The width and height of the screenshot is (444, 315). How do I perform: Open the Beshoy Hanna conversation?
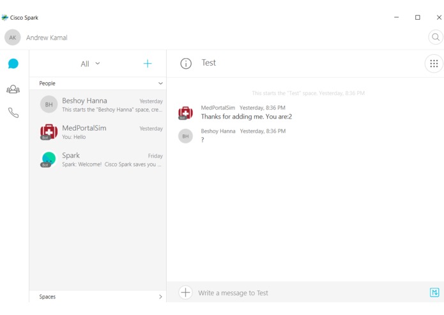pos(98,105)
